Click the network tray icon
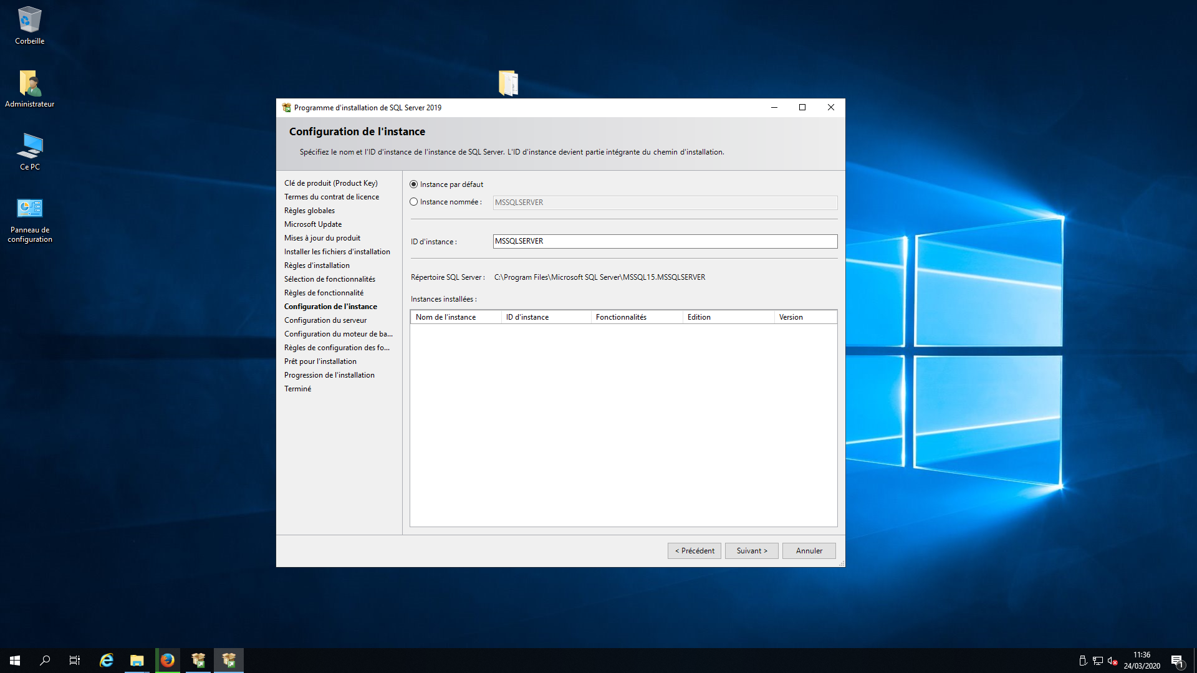The width and height of the screenshot is (1197, 673). pyautogui.click(x=1098, y=661)
